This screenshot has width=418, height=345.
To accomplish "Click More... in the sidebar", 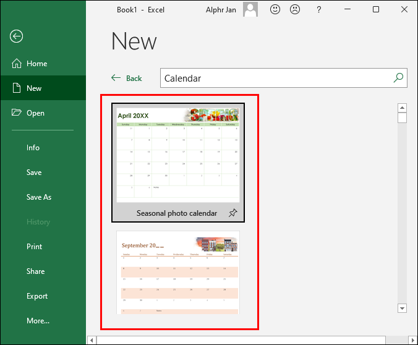I will click(43, 321).
